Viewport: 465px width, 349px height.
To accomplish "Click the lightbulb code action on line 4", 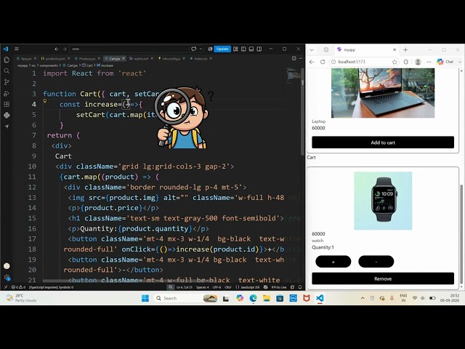I will coord(45,101).
